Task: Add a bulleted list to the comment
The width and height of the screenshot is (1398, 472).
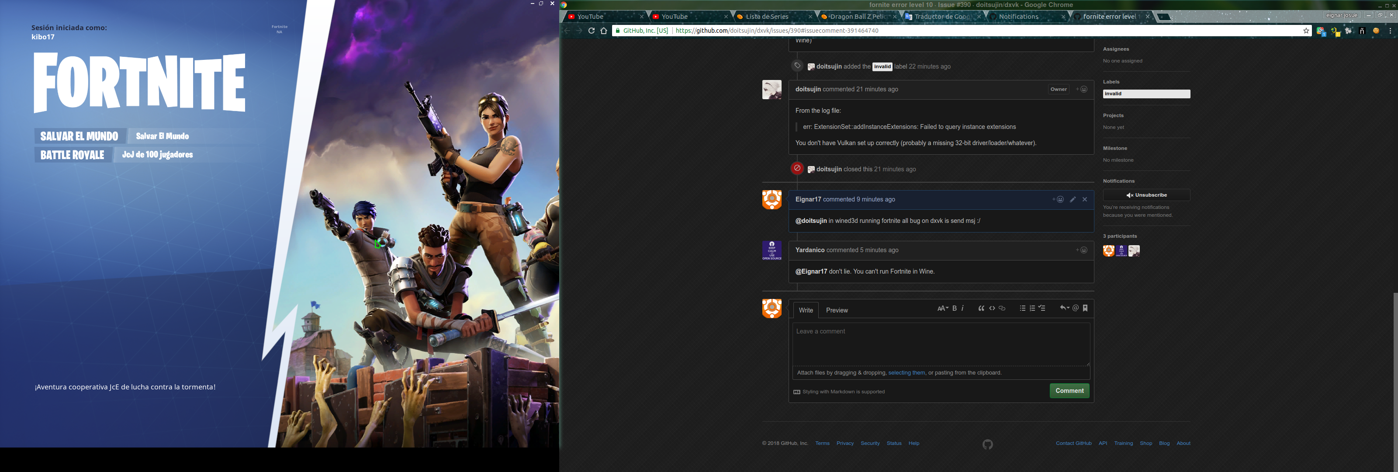Action: click(1022, 308)
